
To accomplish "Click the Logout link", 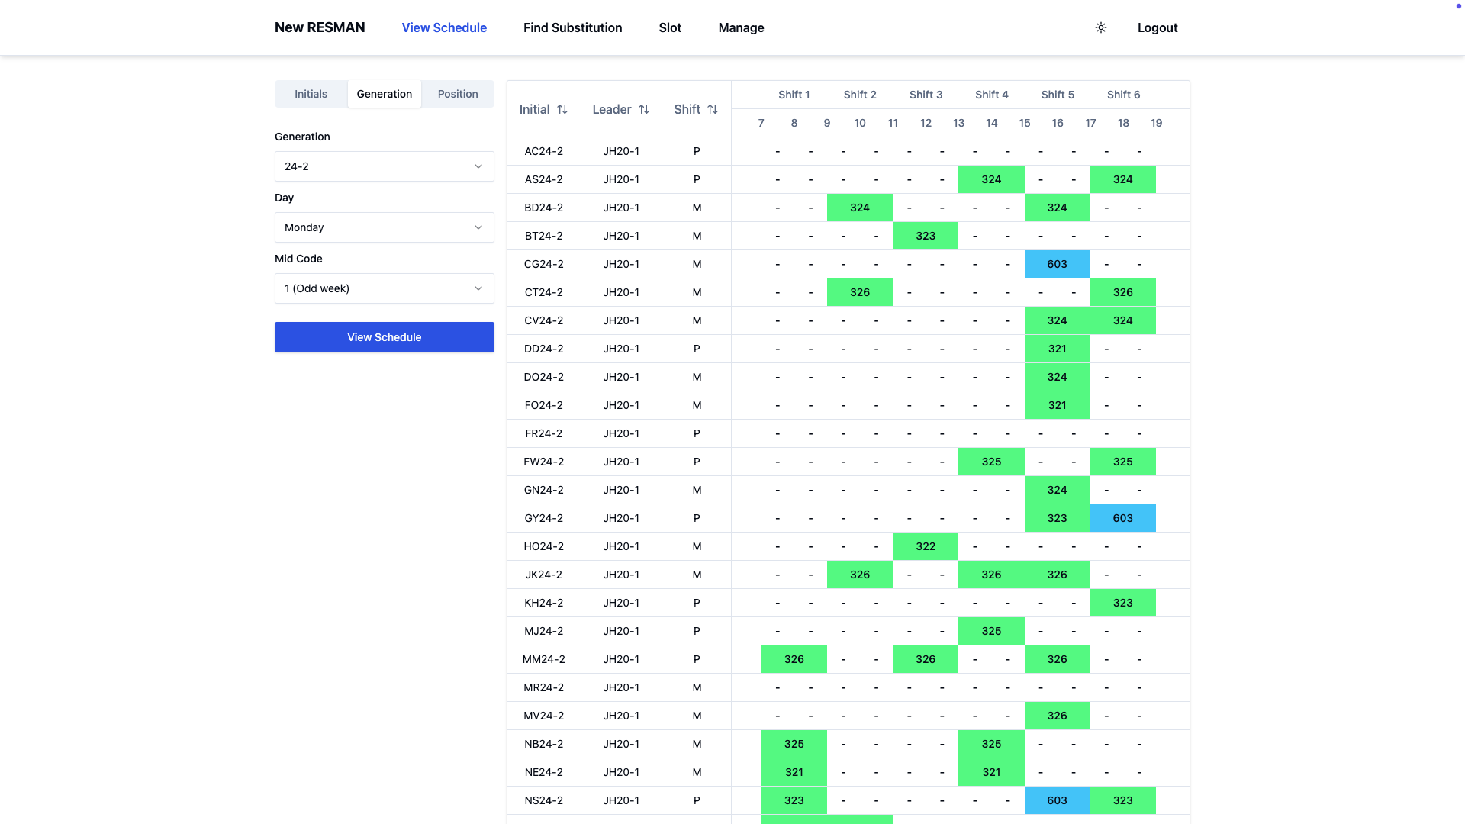I will tap(1157, 27).
